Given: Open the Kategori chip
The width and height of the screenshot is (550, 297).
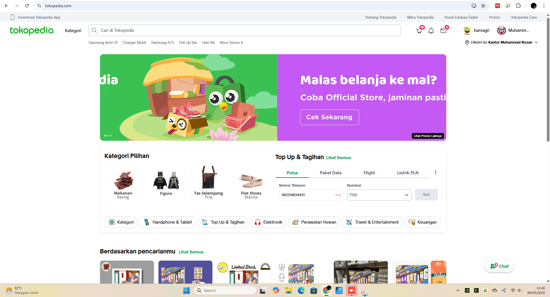Looking at the screenshot, I should [x=121, y=222].
